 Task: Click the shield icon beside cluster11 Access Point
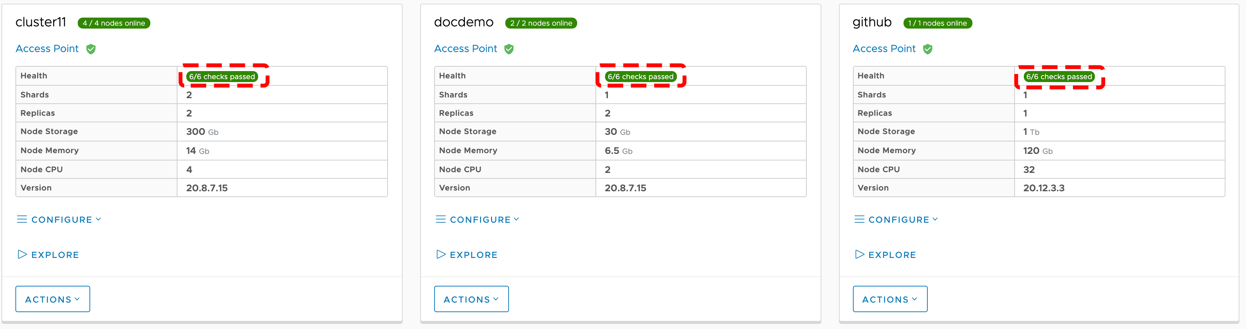91,49
